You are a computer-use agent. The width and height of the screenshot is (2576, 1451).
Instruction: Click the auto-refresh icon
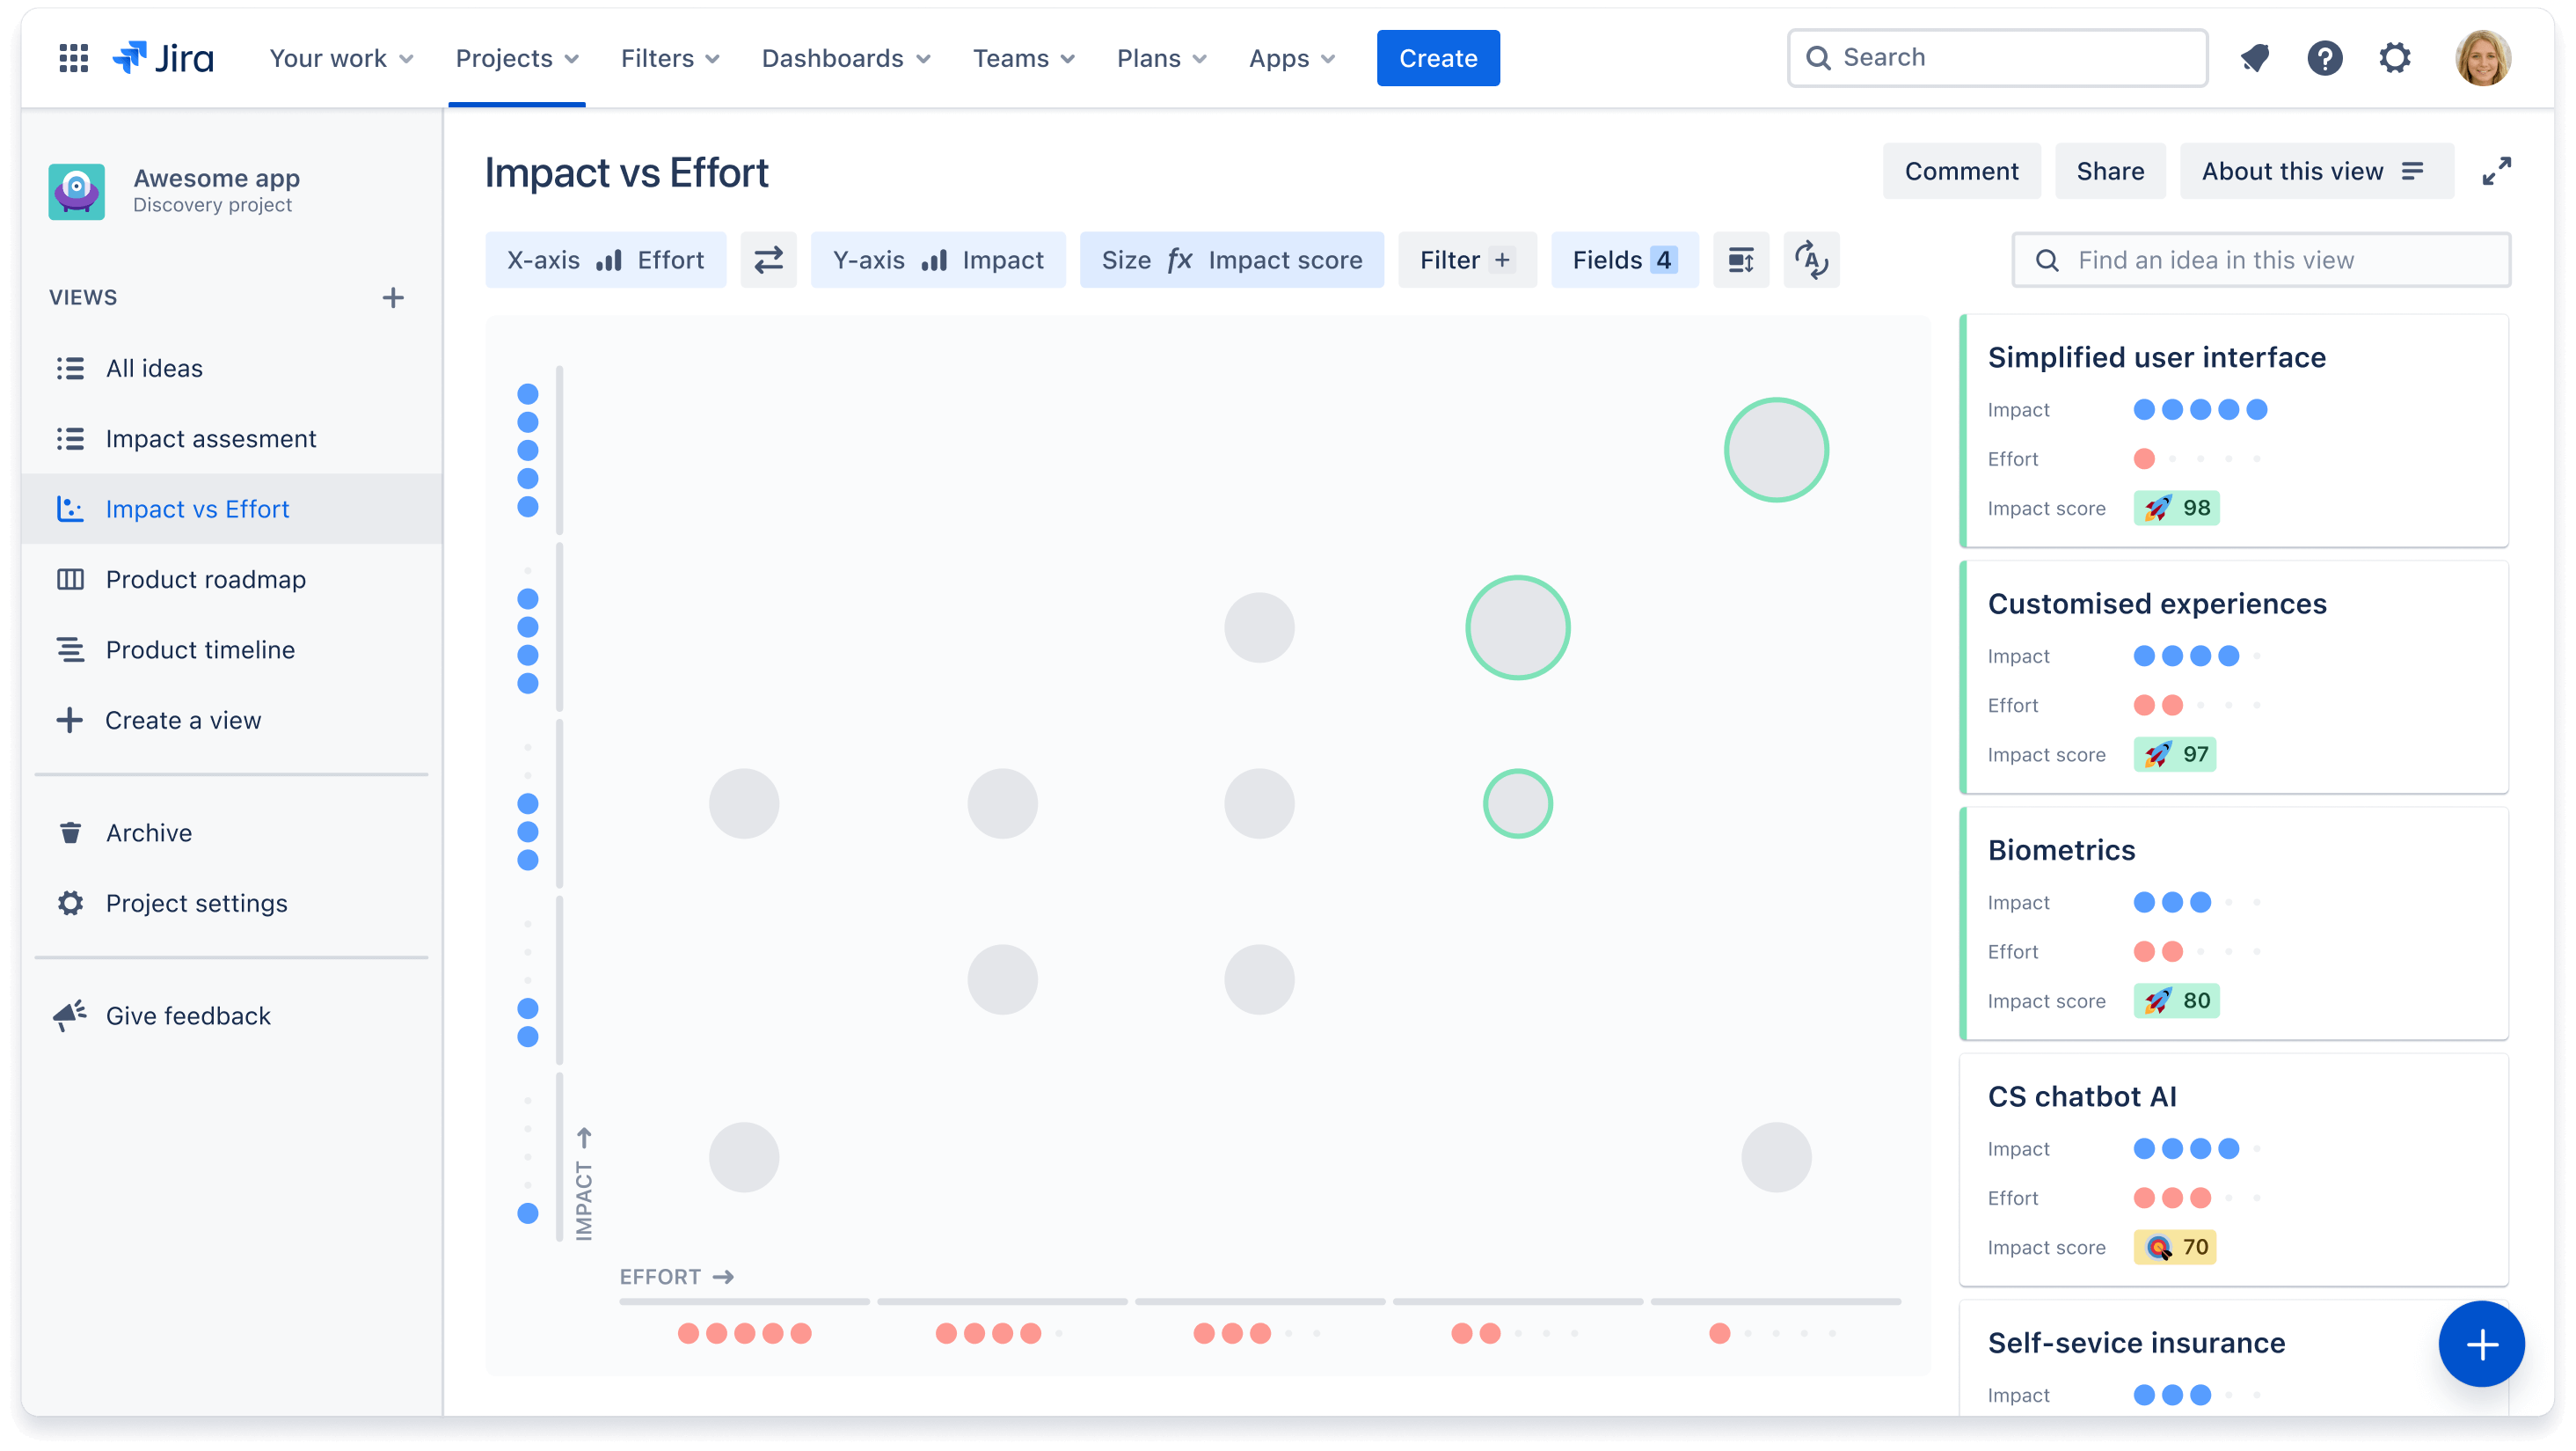click(x=1812, y=260)
